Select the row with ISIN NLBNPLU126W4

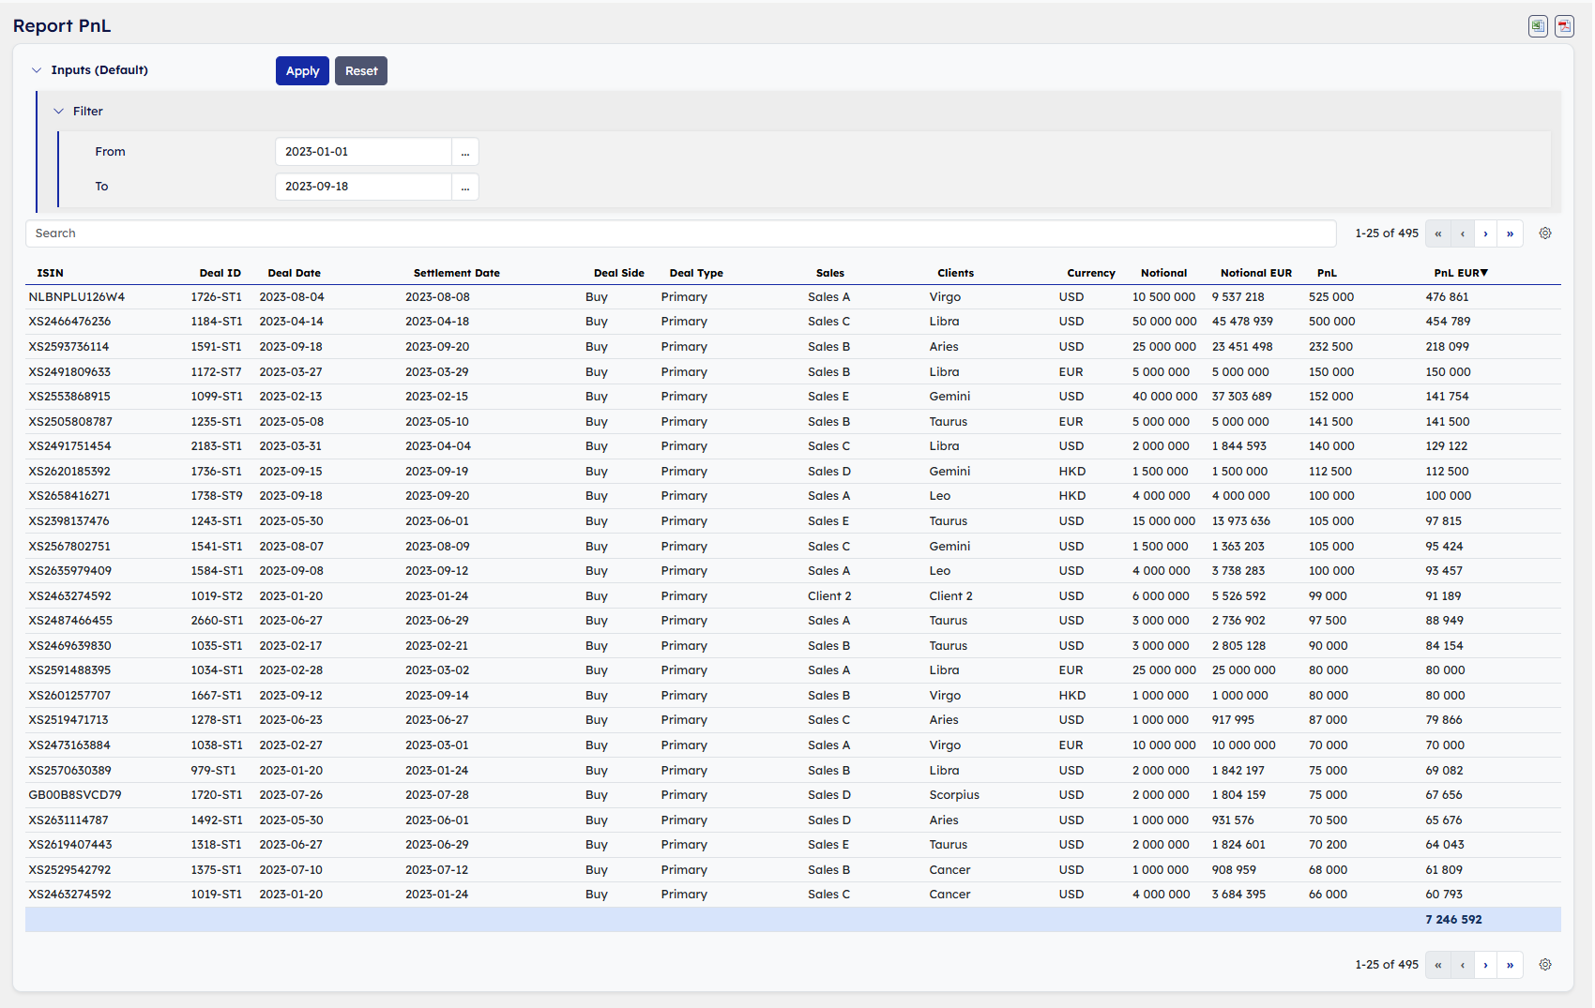76,297
